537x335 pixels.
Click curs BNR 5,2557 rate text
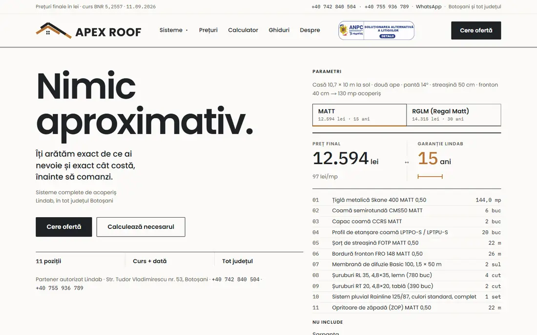[103, 6]
